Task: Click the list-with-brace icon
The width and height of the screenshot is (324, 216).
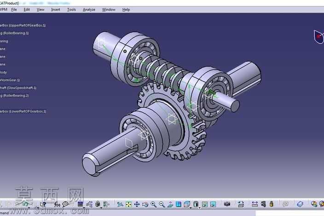Action: coord(106,204)
